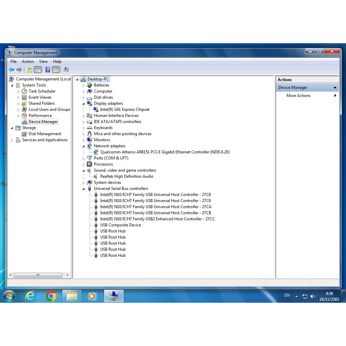Viewport: 346px width, 346px height.
Task: Click the Scan for hardware changes icon
Action: pos(66,70)
